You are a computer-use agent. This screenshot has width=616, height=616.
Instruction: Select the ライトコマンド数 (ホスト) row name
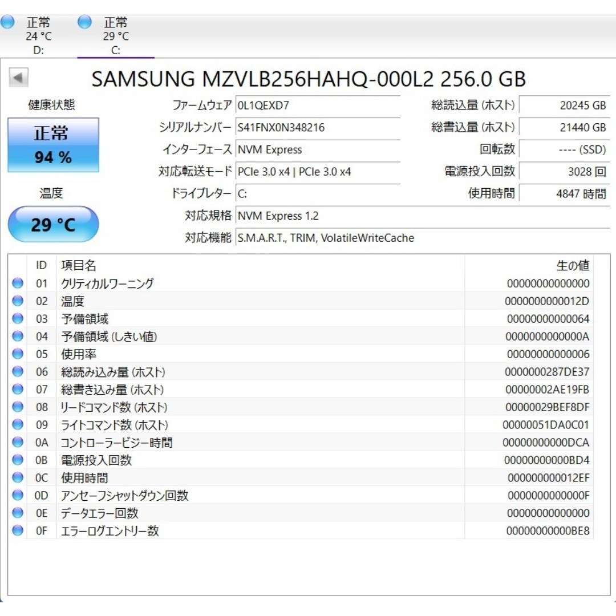[114, 425]
